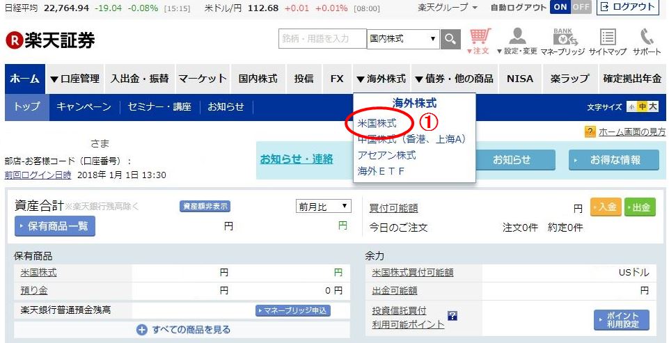669x343 pixels.
Task: Click blue question icon beside 利用可能ポイント
Action: tap(452, 316)
